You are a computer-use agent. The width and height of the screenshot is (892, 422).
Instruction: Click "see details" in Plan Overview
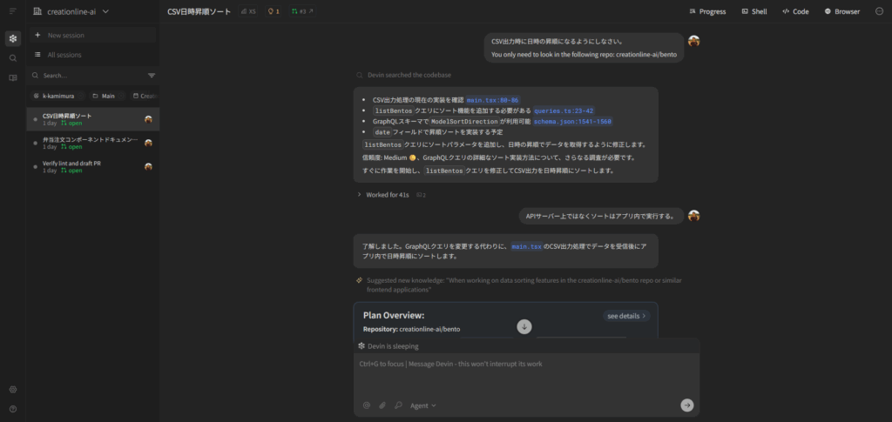point(626,316)
